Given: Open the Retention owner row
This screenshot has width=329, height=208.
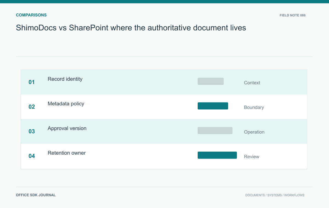Looking at the screenshot, I should 164,156.
